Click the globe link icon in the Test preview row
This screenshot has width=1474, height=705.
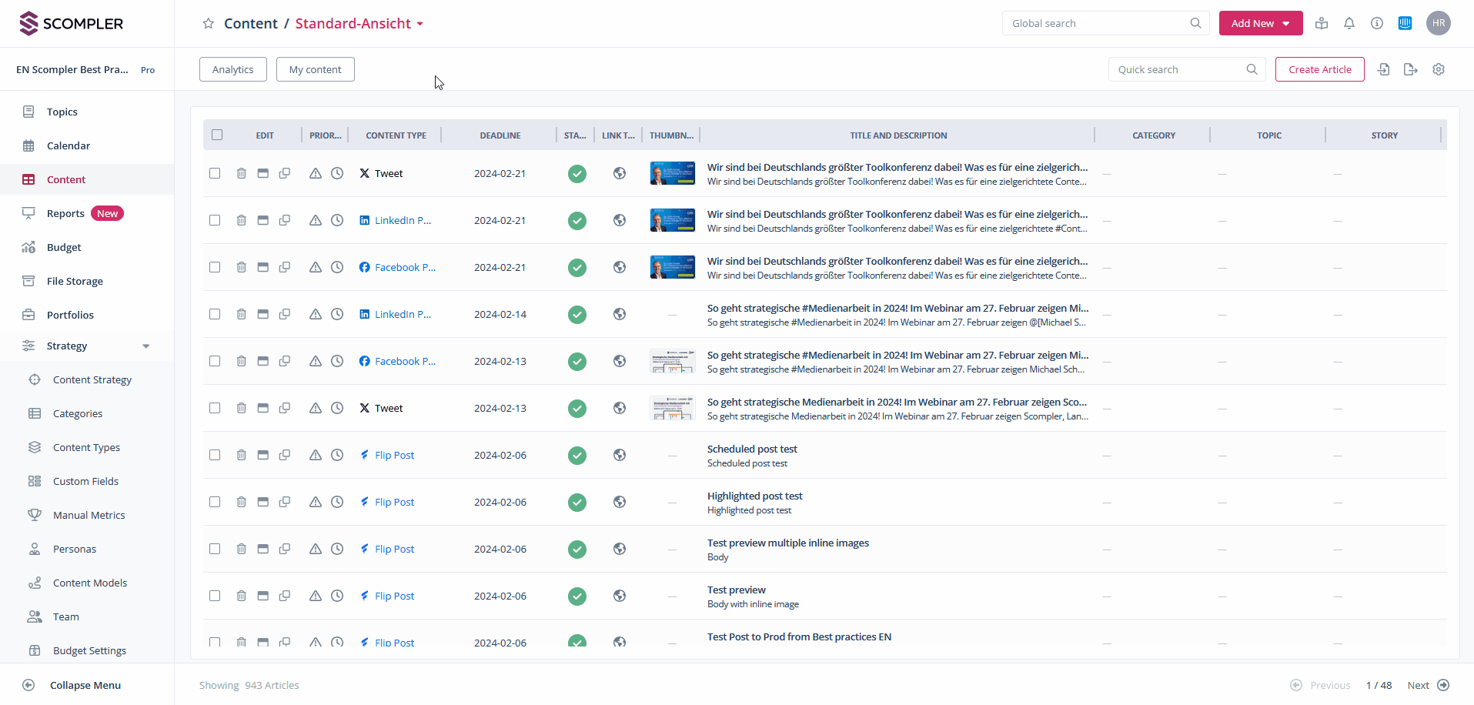[x=620, y=596]
